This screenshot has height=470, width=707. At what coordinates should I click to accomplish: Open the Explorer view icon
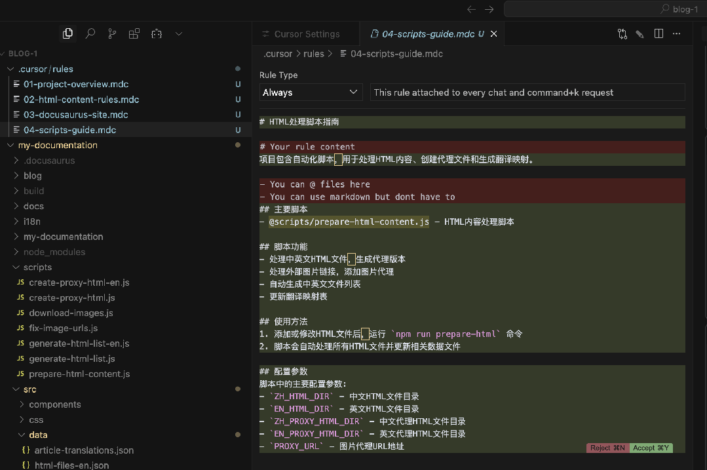67,33
